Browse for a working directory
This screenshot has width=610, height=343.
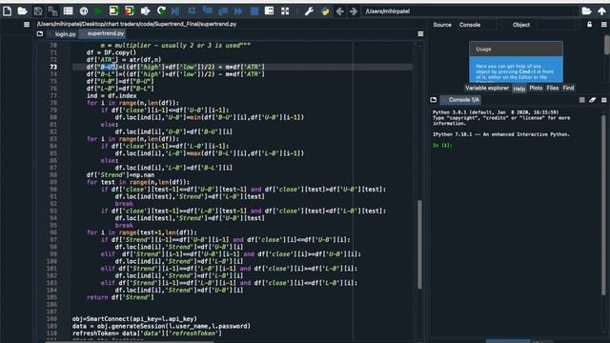(586, 11)
